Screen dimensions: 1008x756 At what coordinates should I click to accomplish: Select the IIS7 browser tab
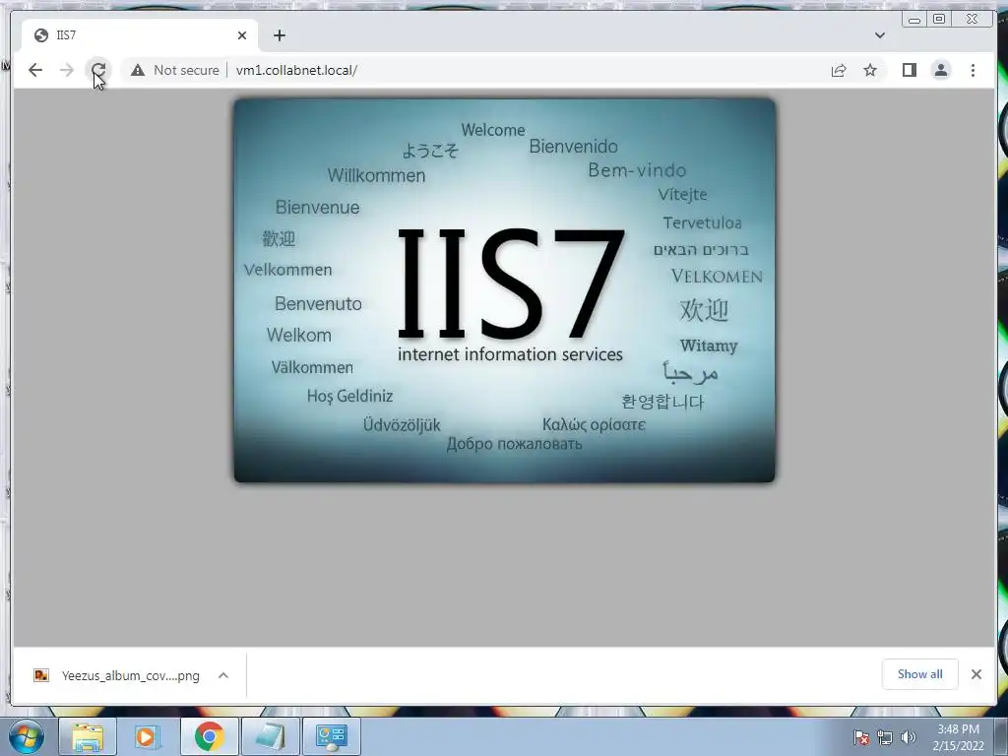pos(139,35)
